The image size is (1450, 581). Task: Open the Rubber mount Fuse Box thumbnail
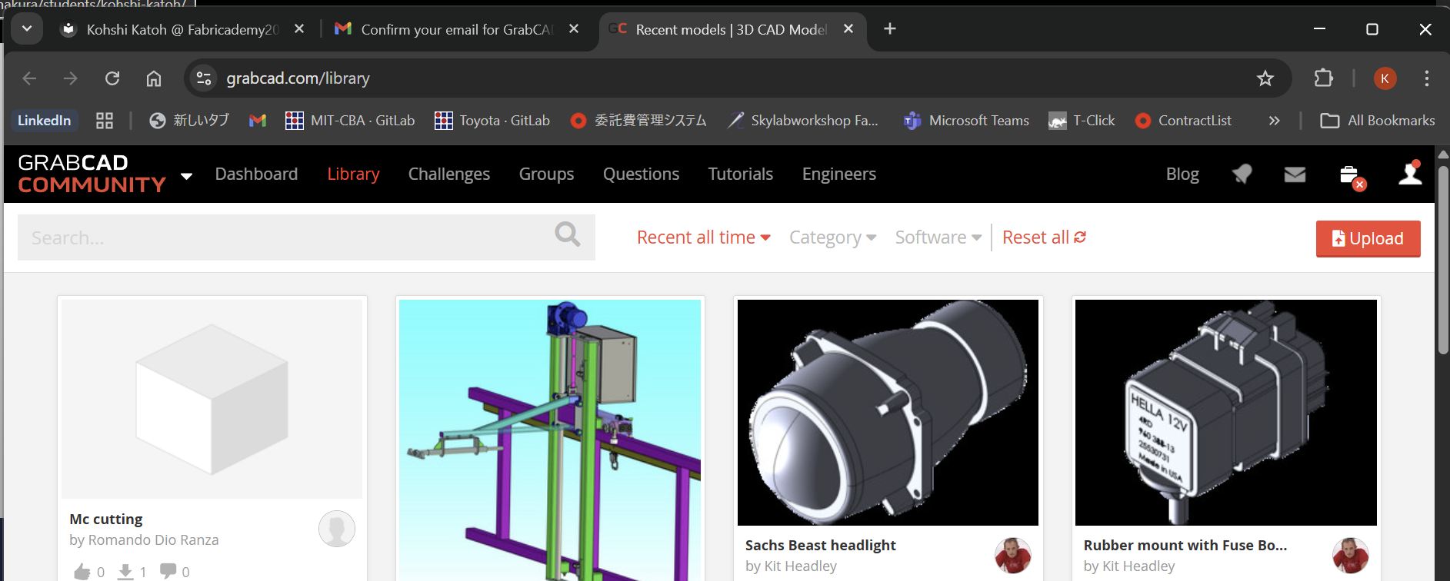(1226, 413)
